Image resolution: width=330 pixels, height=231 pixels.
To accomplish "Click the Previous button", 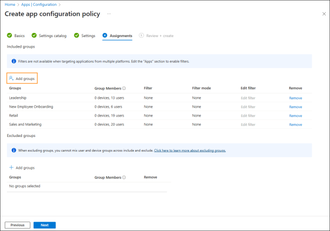I will point(17,225).
